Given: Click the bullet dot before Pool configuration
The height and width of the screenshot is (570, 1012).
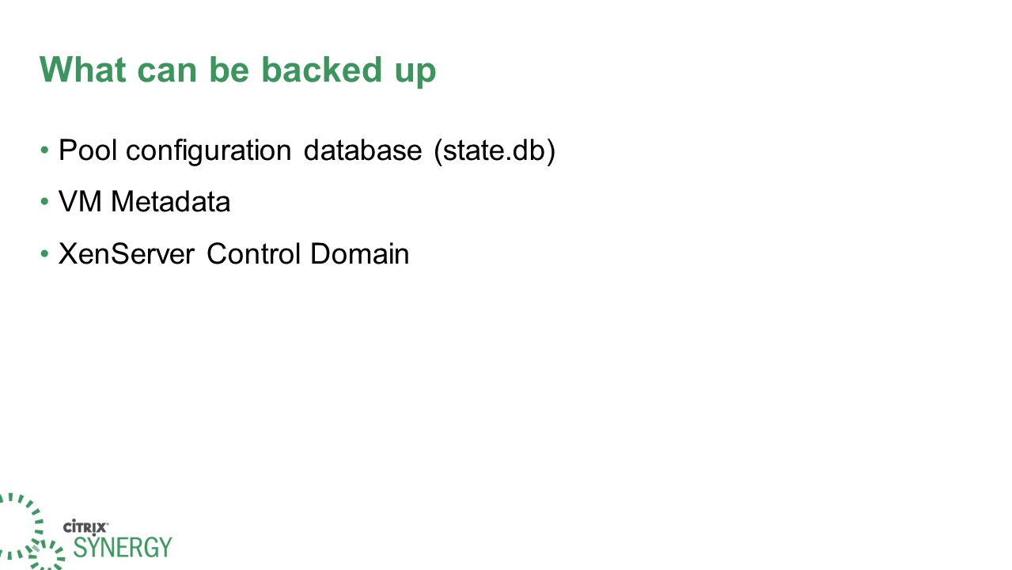Looking at the screenshot, I should [x=46, y=150].
